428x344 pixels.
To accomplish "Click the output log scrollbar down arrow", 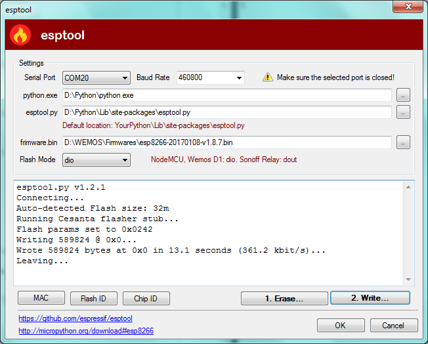I will coord(408,279).
